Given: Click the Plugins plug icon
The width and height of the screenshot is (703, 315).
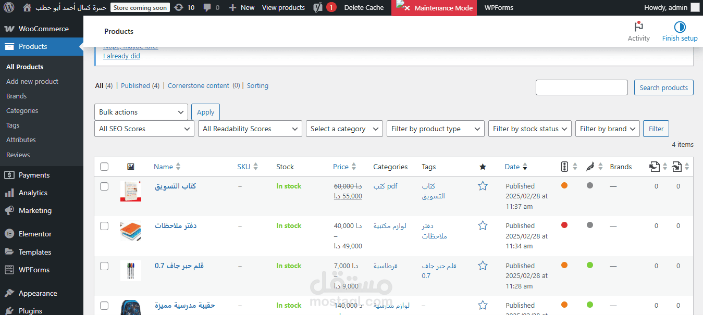Looking at the screenshot, I should pos(9,311).
